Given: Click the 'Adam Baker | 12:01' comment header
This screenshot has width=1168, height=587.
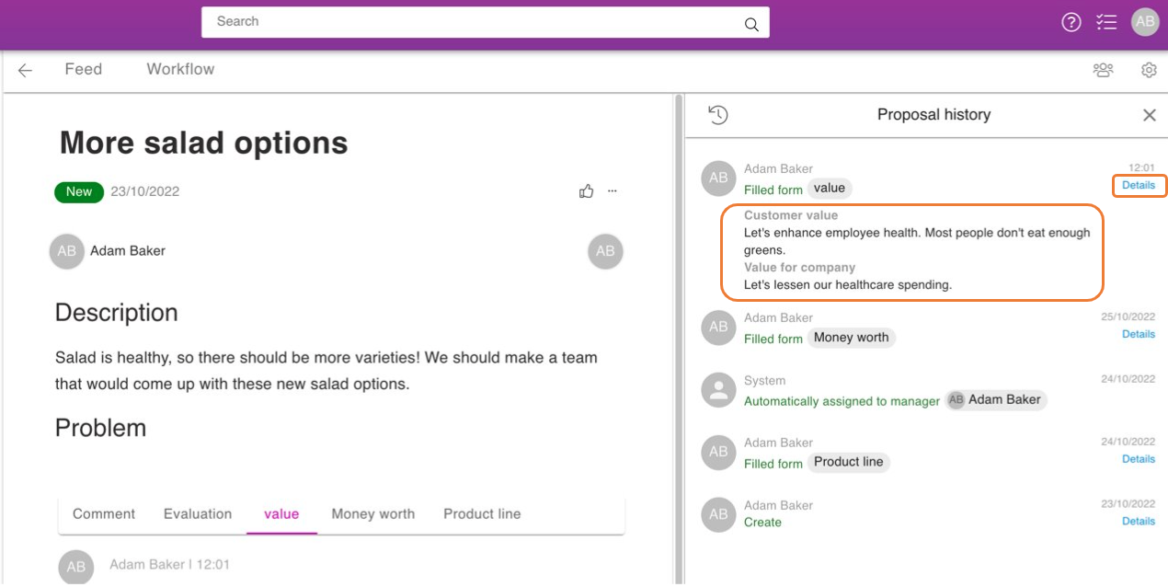Looking at the screenshot, I should [x=170, y=565].
